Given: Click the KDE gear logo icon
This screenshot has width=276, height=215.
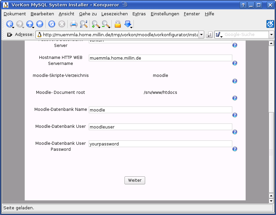Looking at the screenshot, I should point(270,24).
